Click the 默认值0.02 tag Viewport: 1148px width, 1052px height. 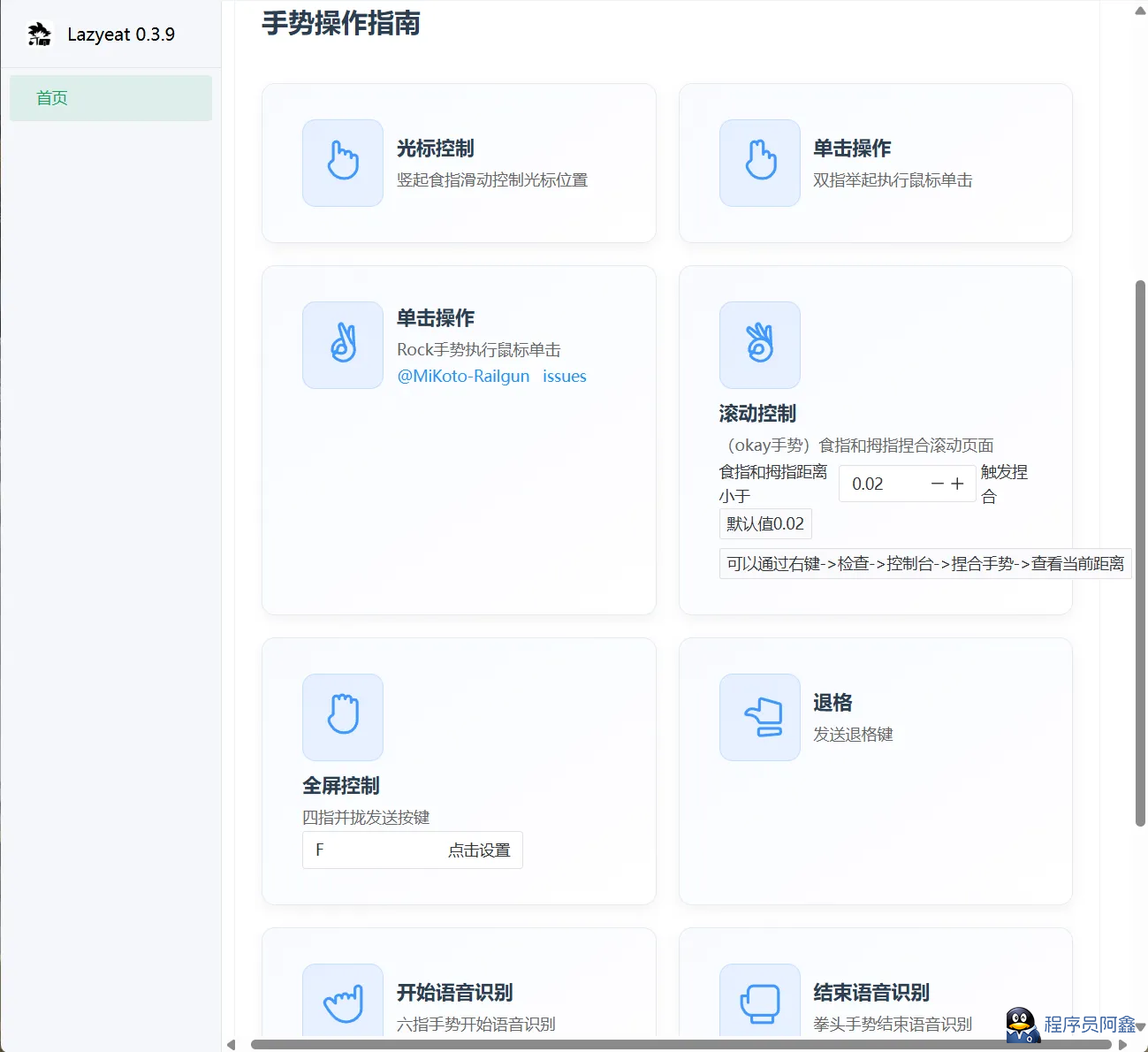pyautogui.click(x=765, y=523)
